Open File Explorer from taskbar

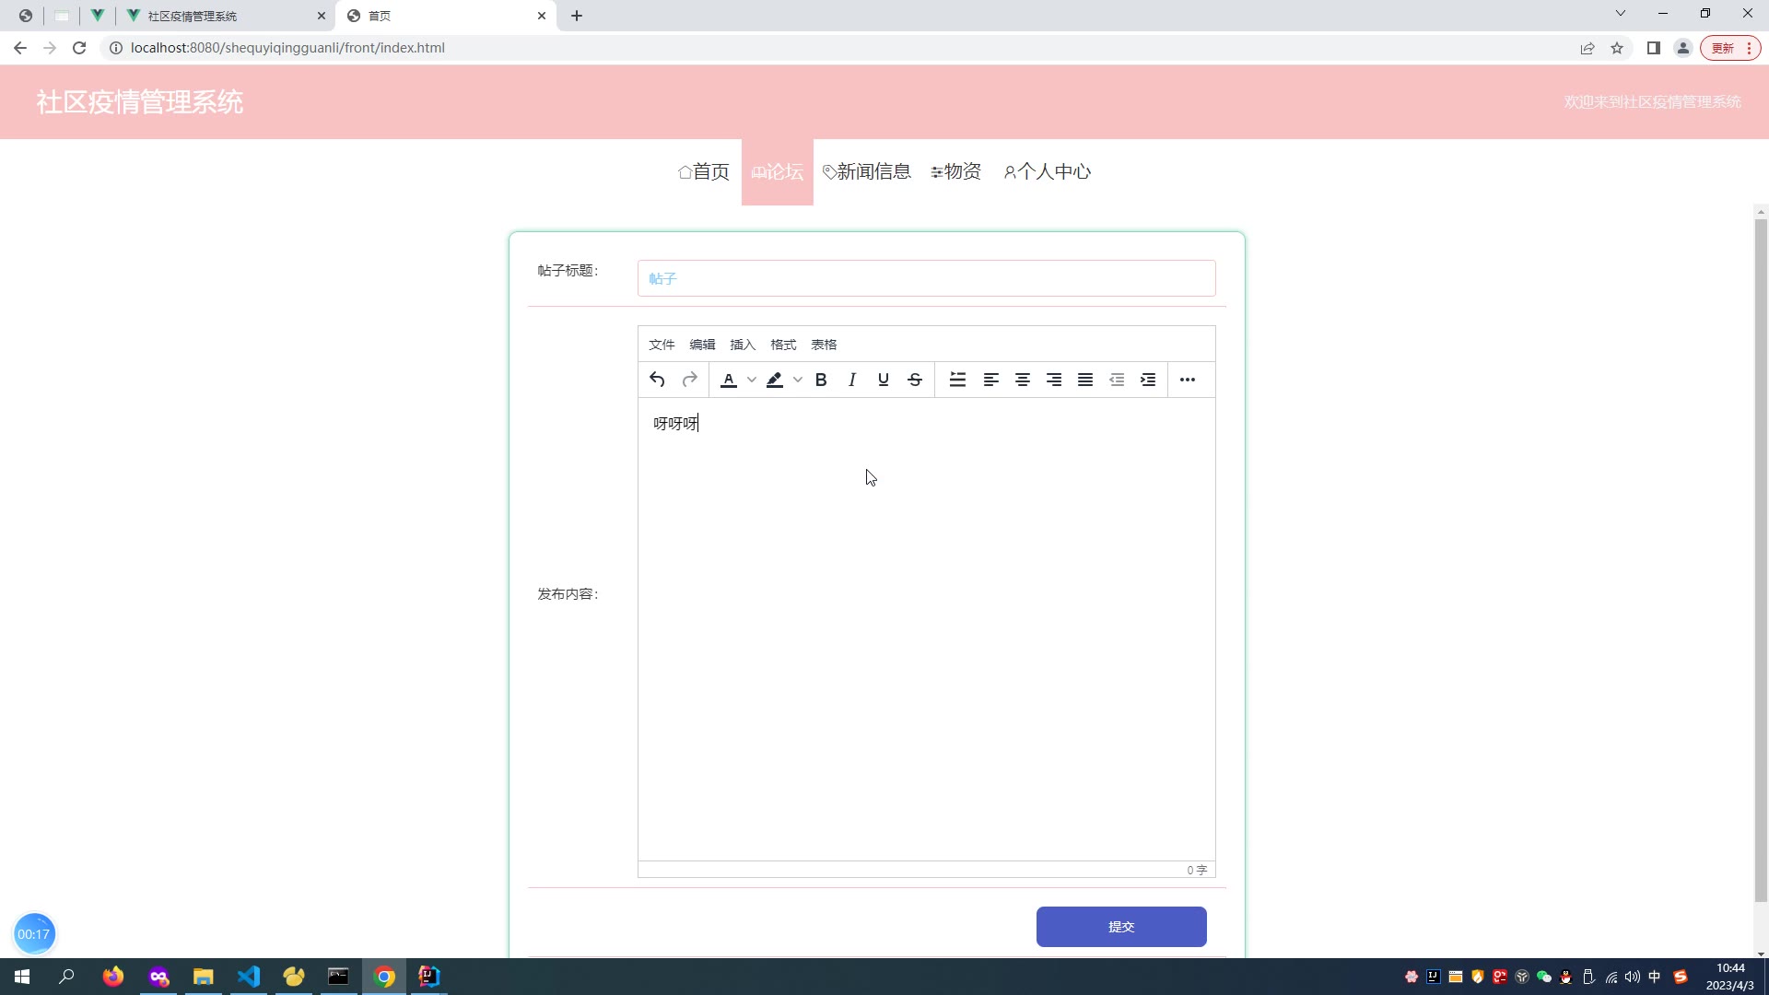204,977
